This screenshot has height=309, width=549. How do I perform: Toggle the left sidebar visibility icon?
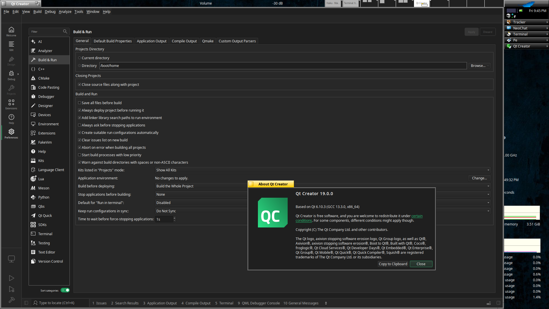[26, 303]
